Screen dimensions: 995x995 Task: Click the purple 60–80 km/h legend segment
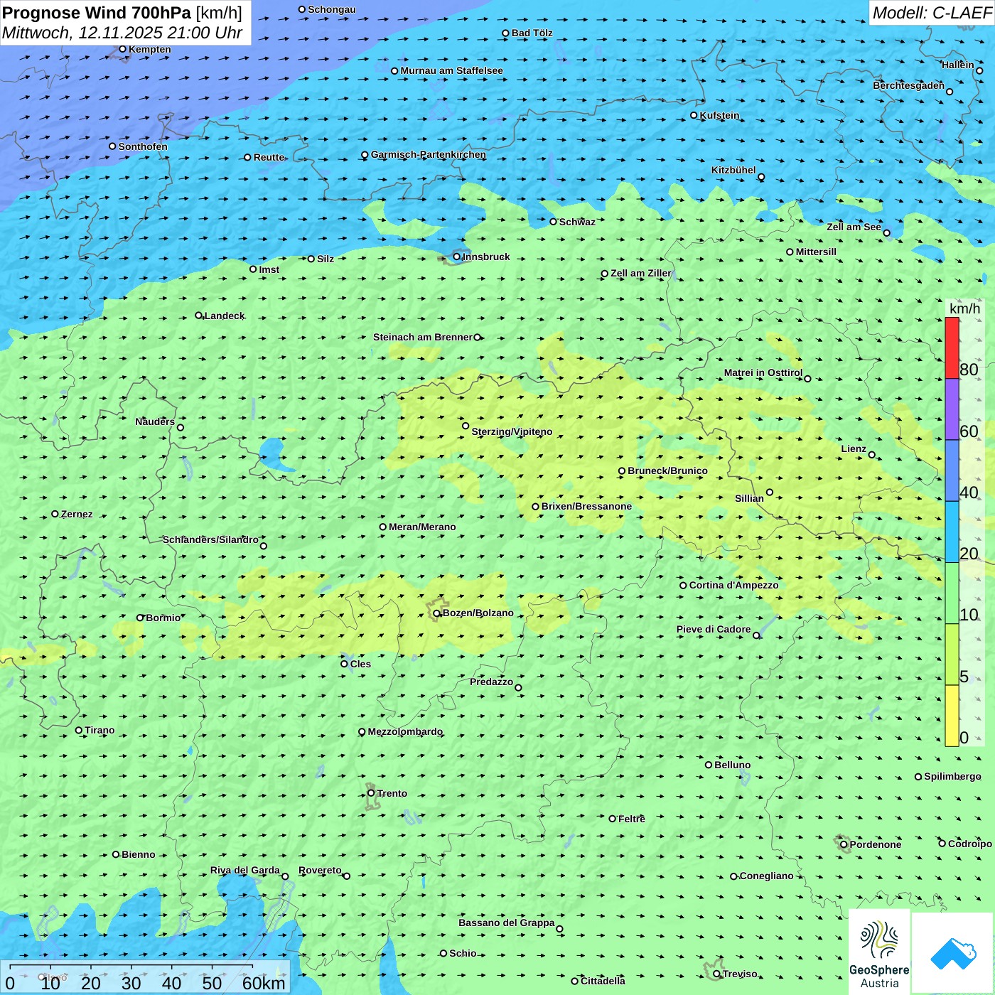[952, 409]
